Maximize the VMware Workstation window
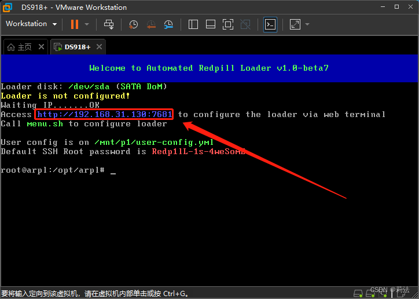 pos(396,7)
